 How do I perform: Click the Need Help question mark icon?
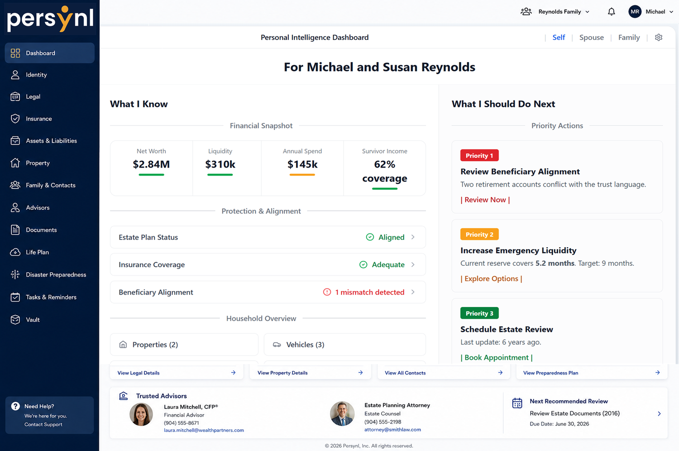pyautogui.click(x=15, y=406)
